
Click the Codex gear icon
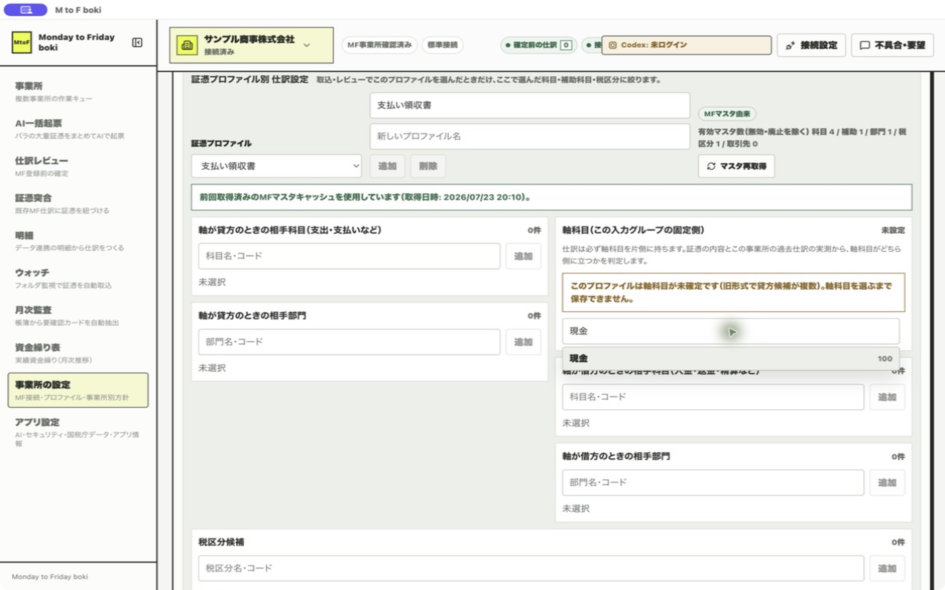click(613, 45)
